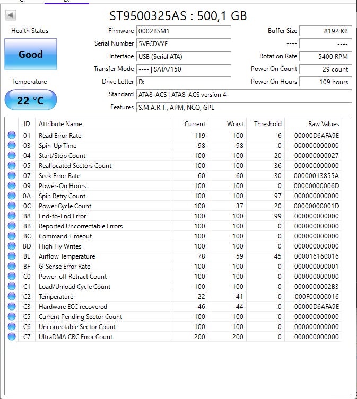Click worst value 37 of Power Cycle Count

tap(240, 206)
